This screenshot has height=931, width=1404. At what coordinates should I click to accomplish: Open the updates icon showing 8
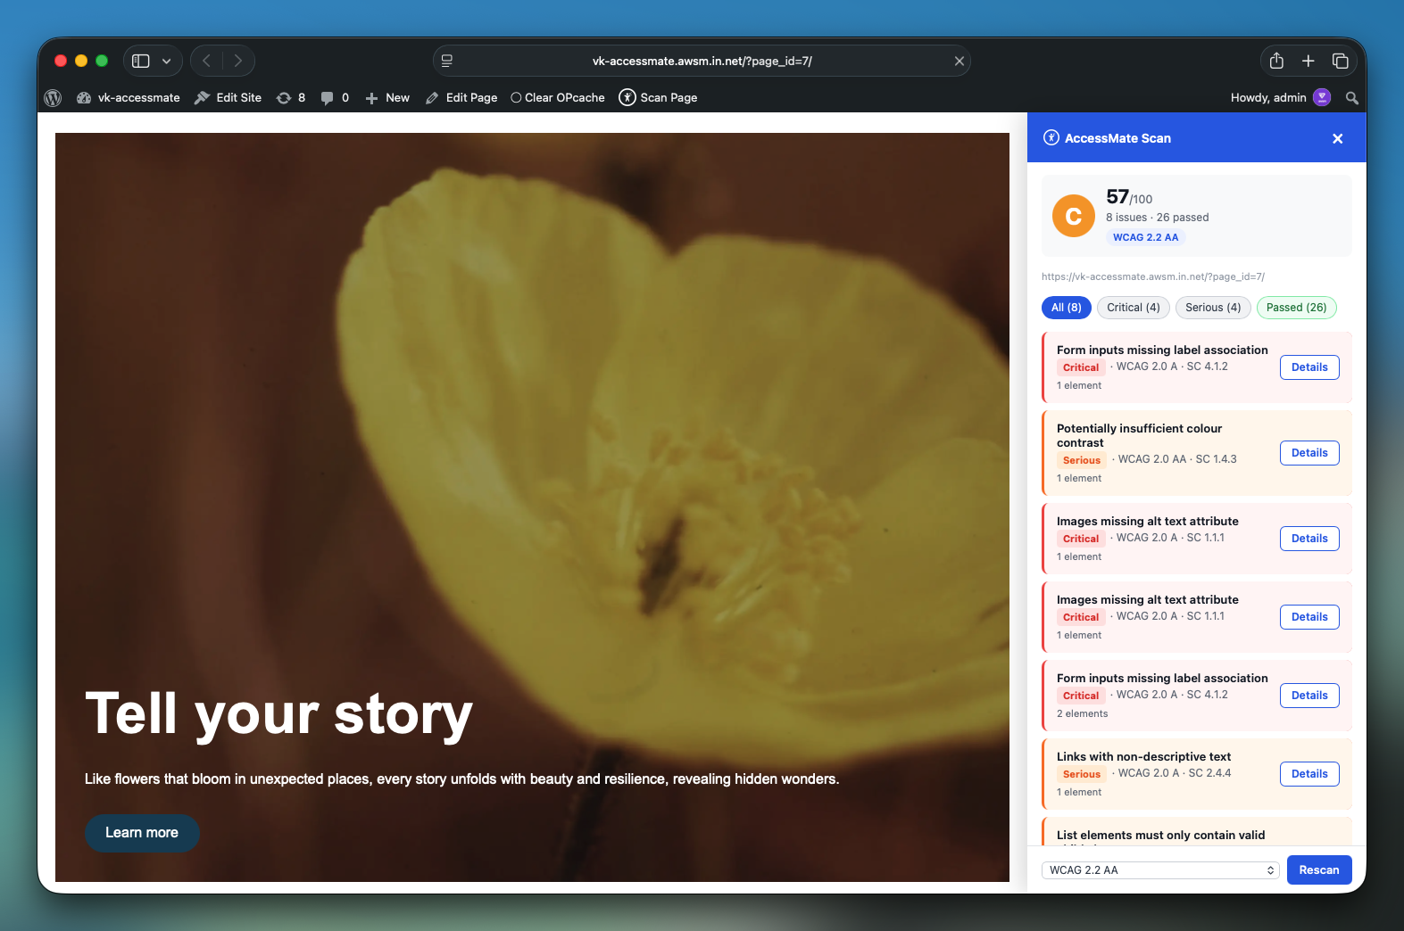pos(284,98)
